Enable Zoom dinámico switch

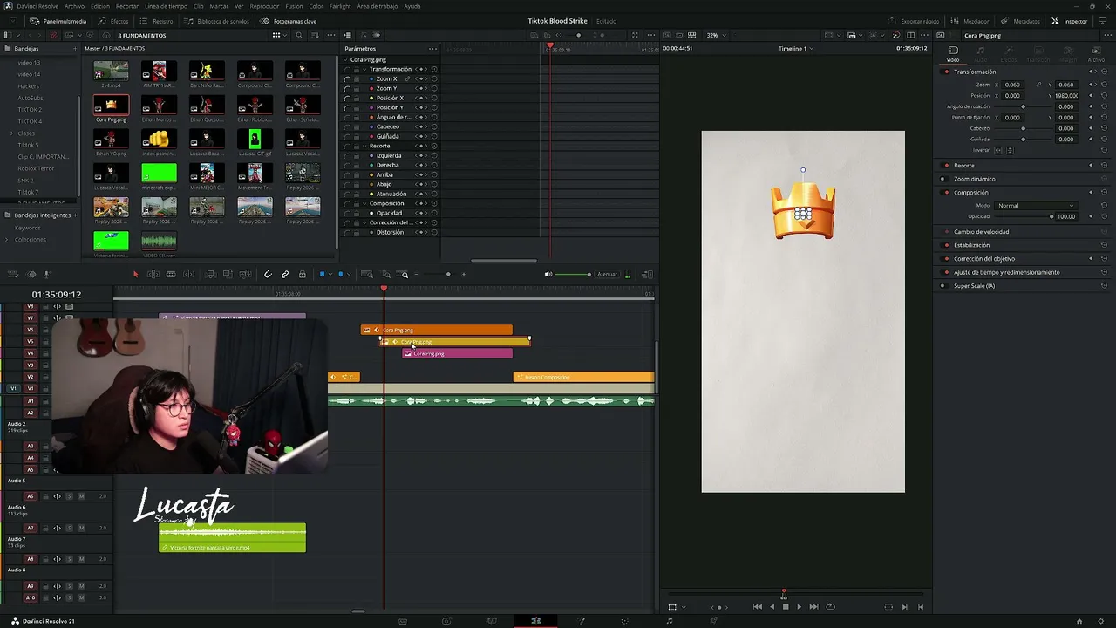[x=942, y=179]
